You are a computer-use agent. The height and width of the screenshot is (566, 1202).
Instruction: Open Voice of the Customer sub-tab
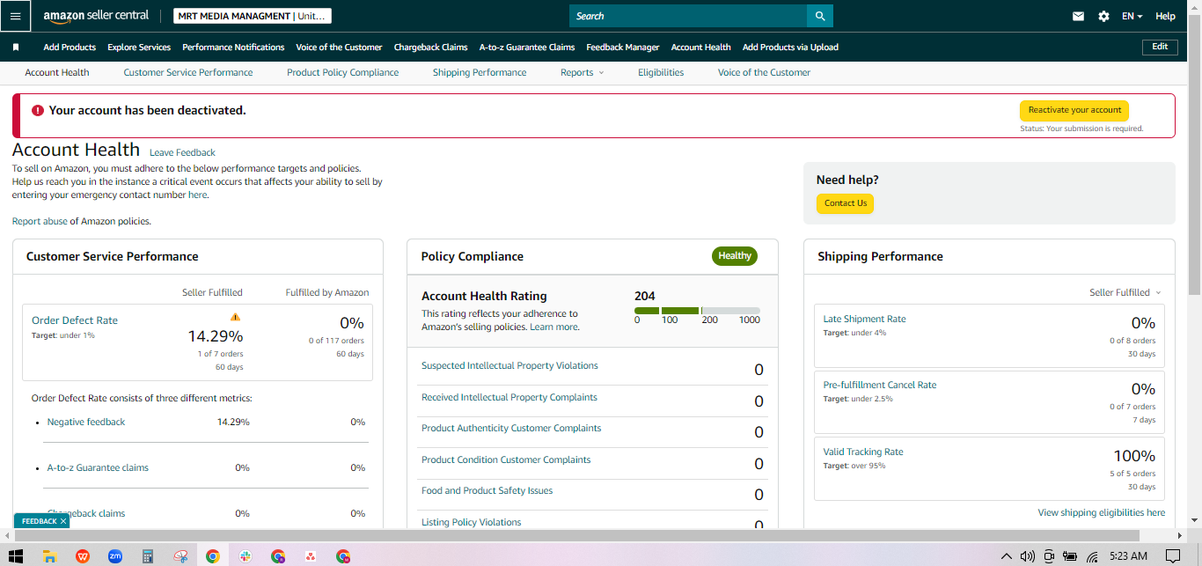click(x=764, y=72)
